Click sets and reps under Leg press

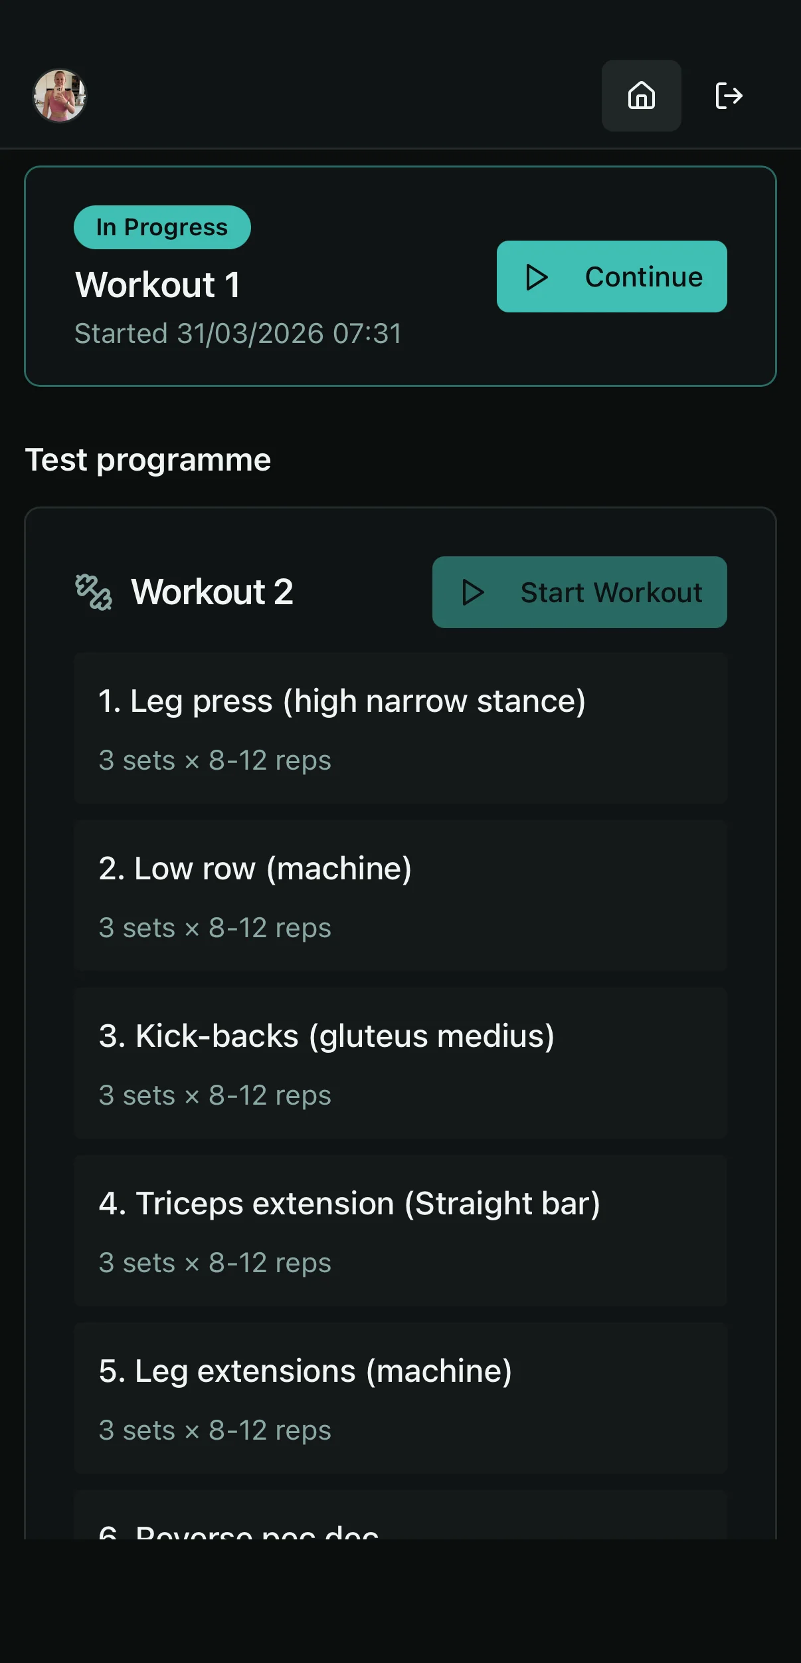point(215,760)
